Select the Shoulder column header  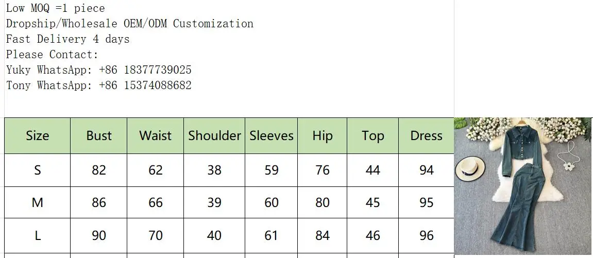point(214,135)
